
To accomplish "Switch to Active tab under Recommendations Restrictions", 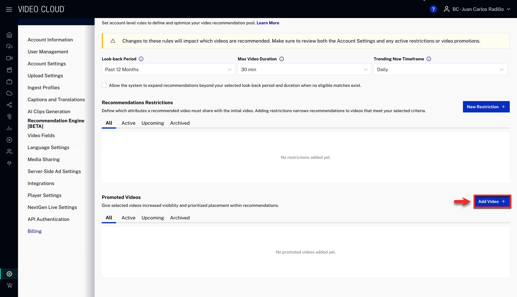I will coord(128,123).
